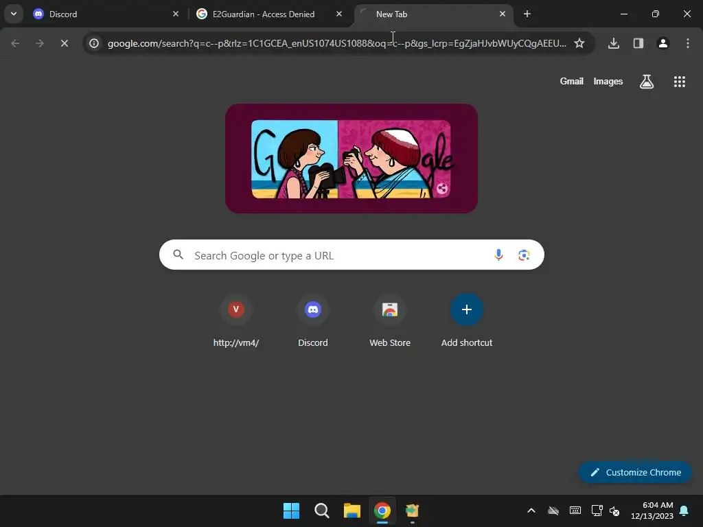
Task: View site information icon in address bar
Action: (93, 43)
